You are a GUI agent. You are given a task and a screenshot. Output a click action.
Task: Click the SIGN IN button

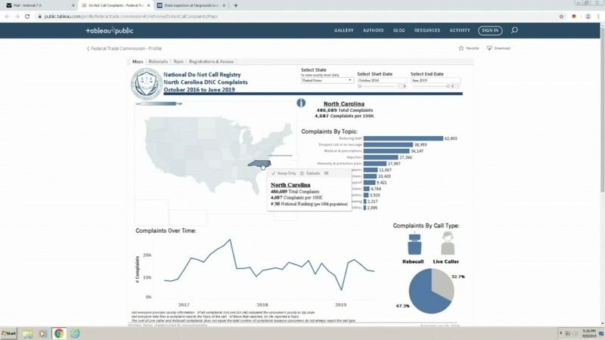point(490,30)
